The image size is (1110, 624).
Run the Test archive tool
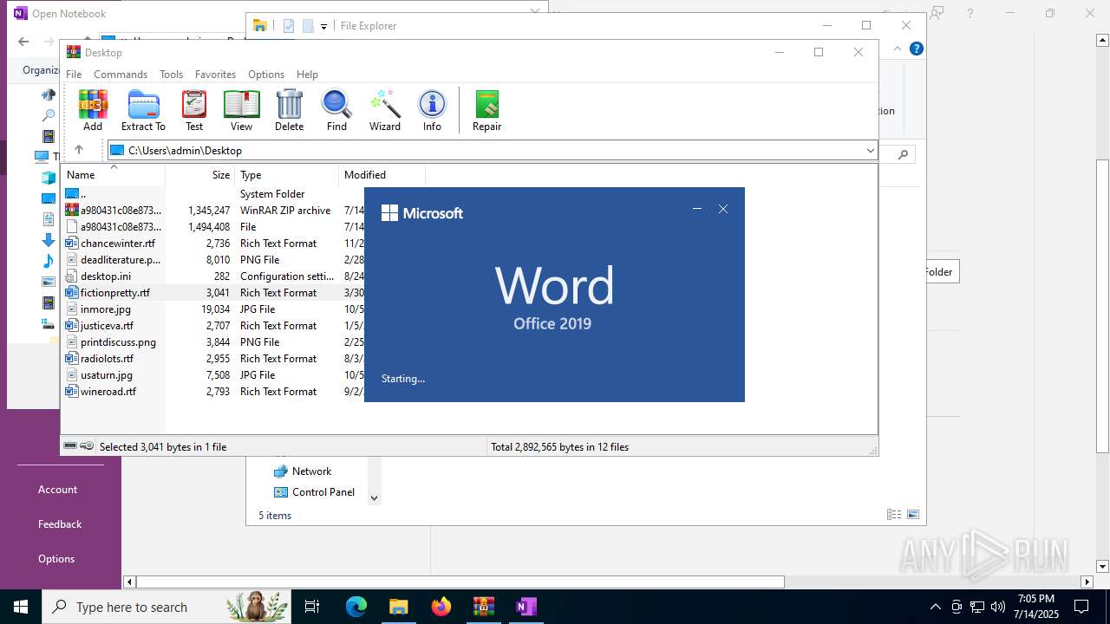[x=194, y=110]
